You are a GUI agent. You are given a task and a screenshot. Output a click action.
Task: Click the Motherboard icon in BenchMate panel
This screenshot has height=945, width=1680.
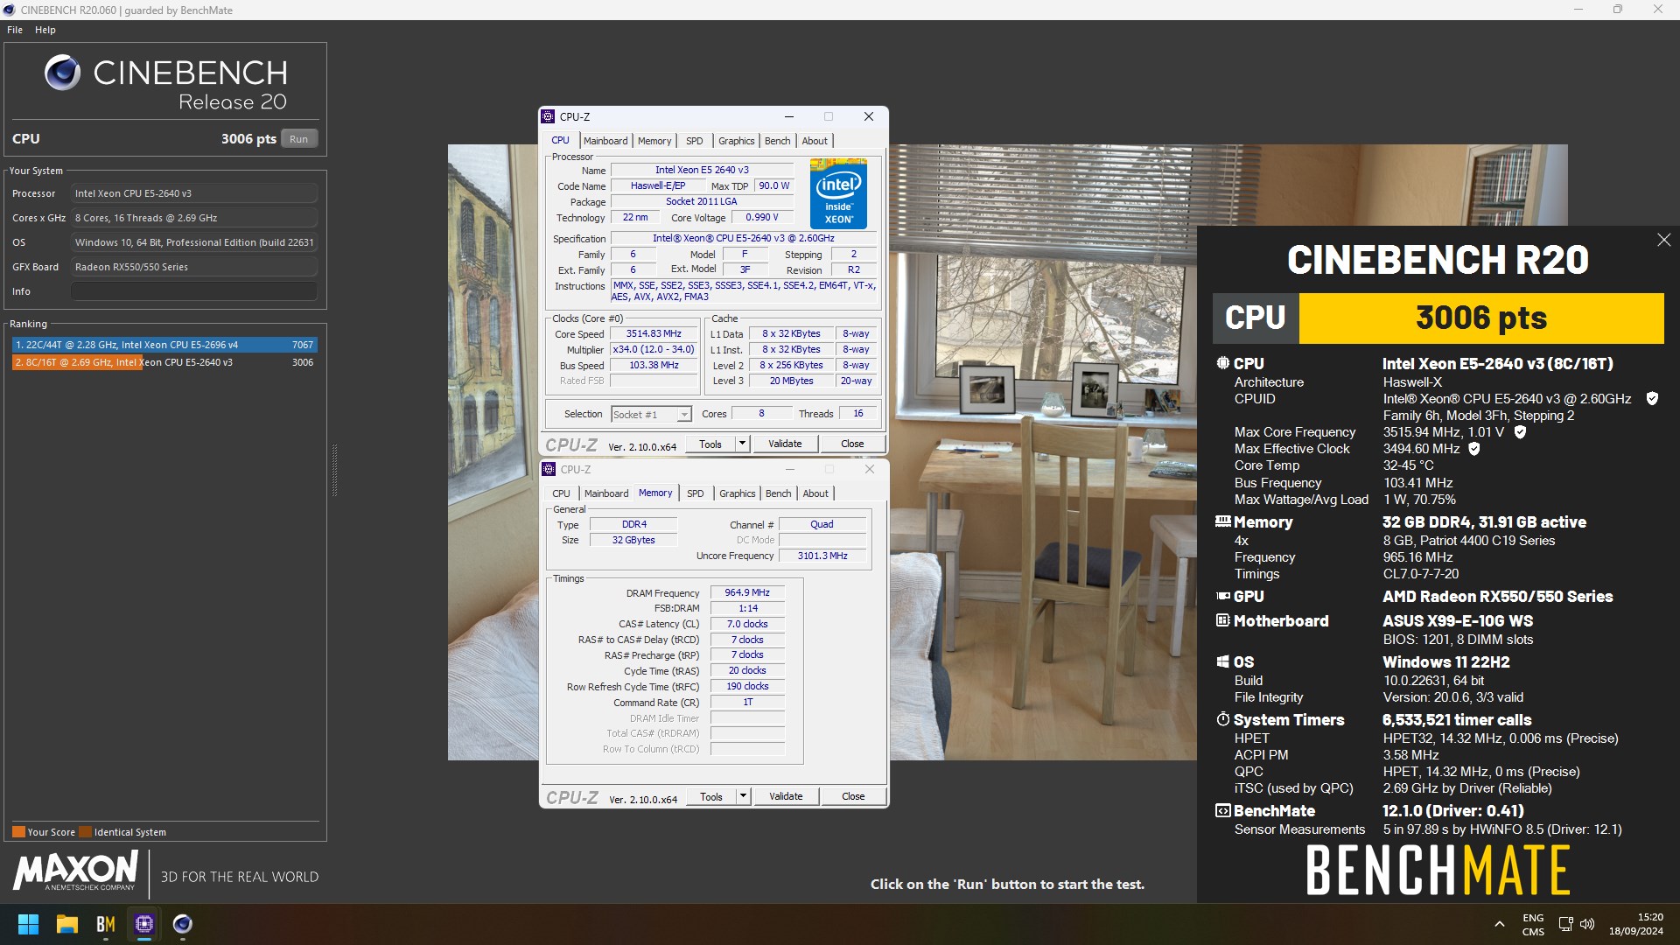[1222, 620]
